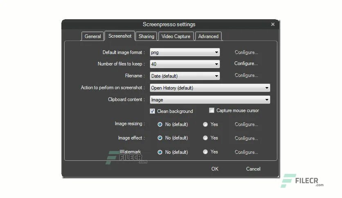The width and height of the screenshot is (342, 198).
Task: Open the Advanced tab
Action: pyautogui.click(x=208, y=36)
